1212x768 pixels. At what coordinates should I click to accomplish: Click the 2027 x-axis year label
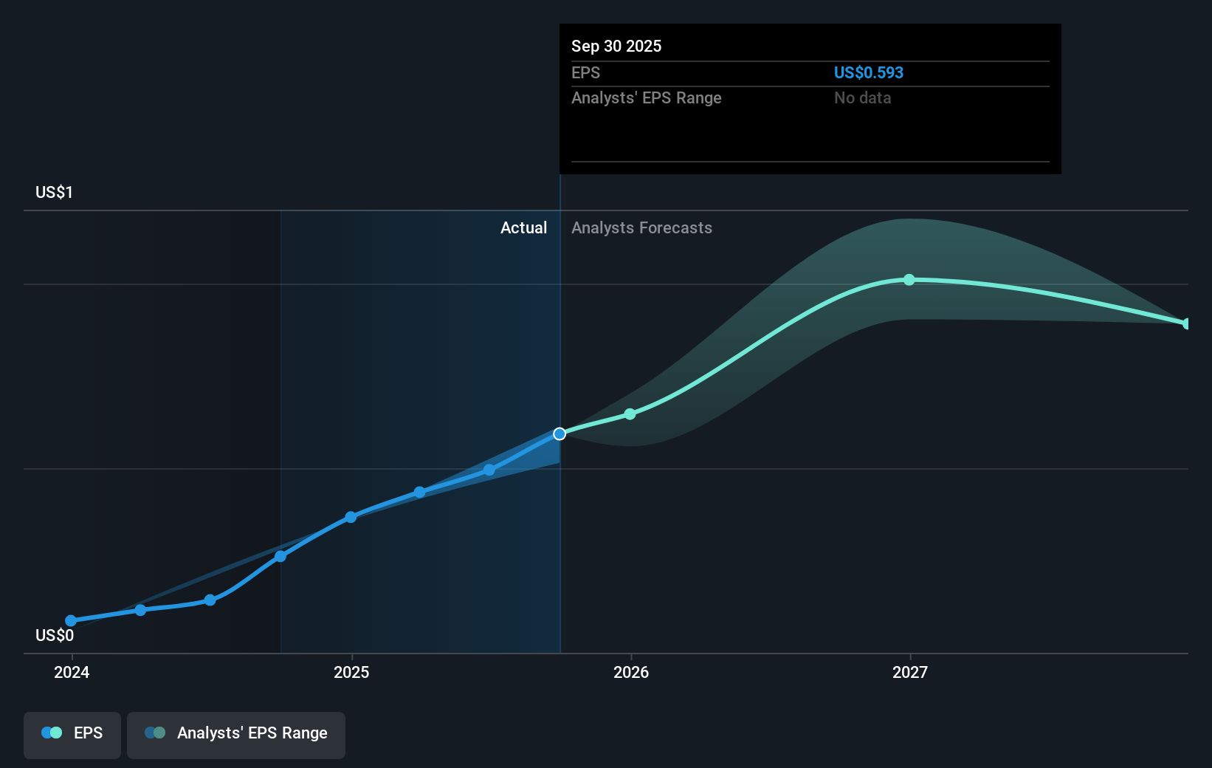click(x=910, y=673)
